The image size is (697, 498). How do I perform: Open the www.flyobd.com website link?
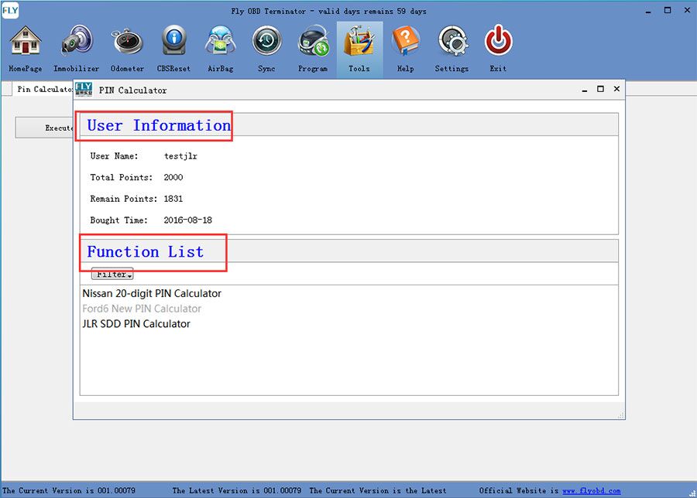(x=591, y=491)
